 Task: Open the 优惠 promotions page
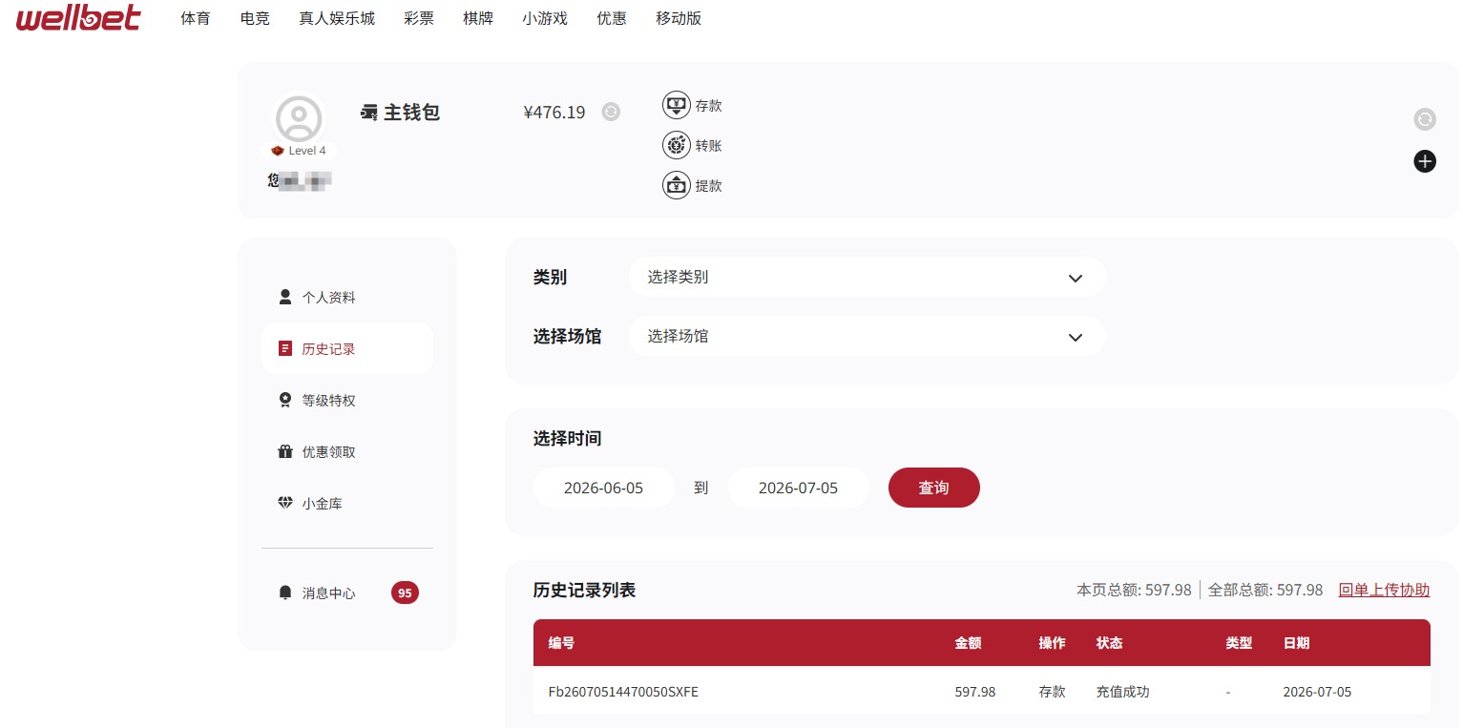tap(612, 18)
